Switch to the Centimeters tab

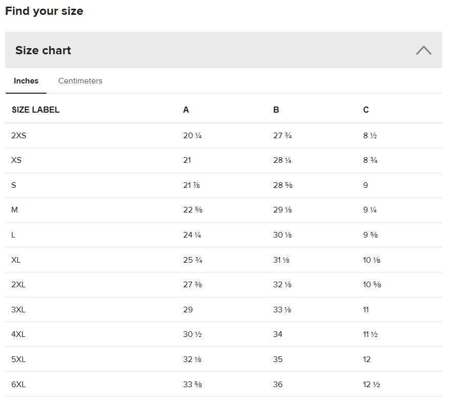tap(80, 81)
